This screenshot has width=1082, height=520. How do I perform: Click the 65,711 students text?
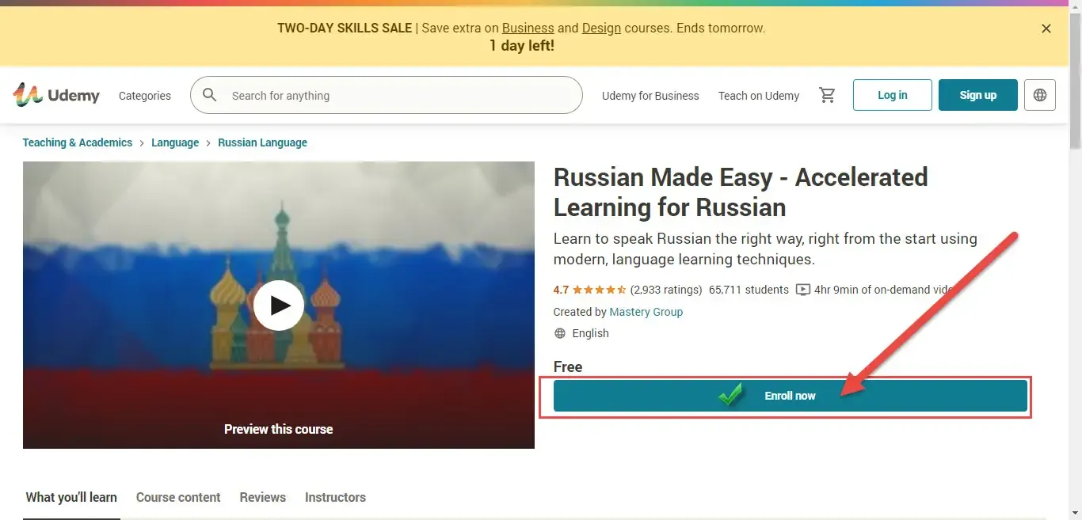click(749, 290)
